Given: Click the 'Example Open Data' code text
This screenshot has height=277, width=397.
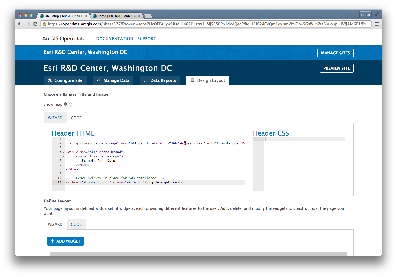Looking at the screenshot, I should point(98,161).
